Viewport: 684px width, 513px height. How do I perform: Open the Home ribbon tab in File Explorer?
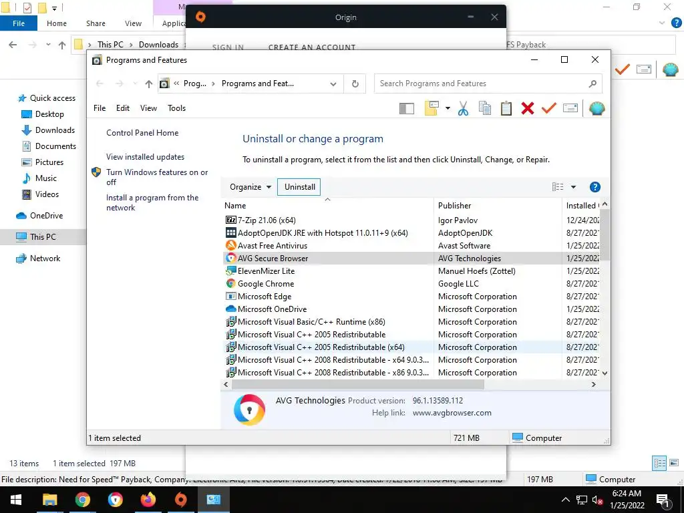pos(57,23)
